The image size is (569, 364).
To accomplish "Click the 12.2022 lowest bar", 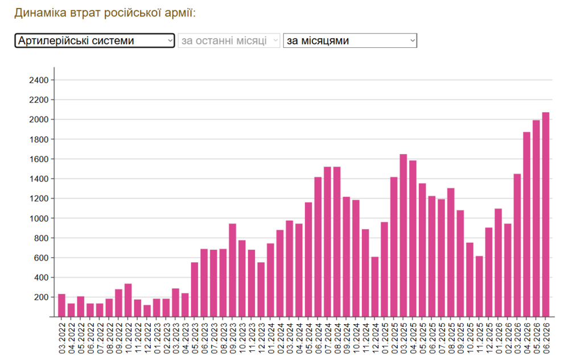I will [x=147, y=311].
